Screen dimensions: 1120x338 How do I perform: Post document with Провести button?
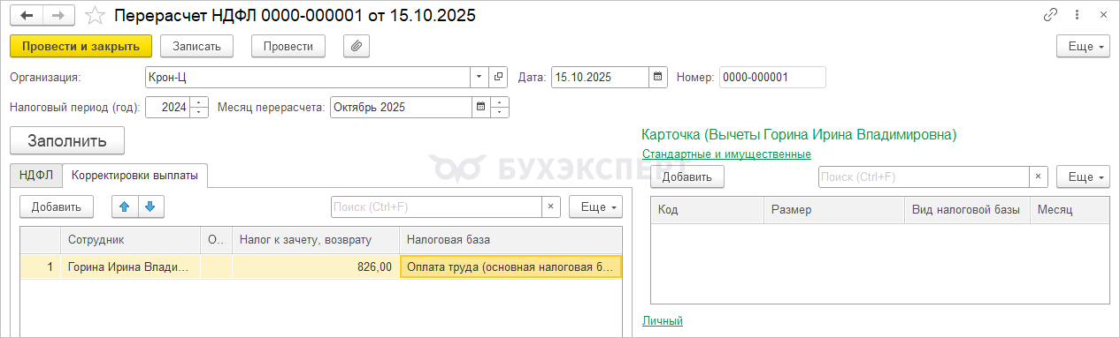288,46
